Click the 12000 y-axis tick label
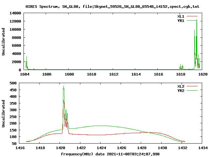The height and width of the screenshot is (157, 209). click(15, 21)
